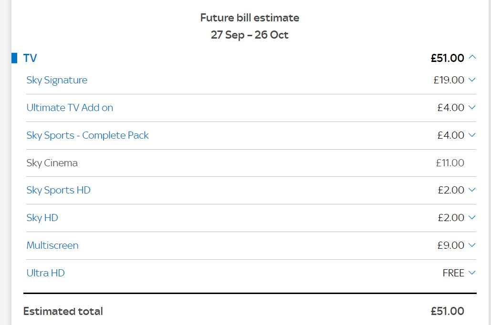Image resolution: width=491 pixels, height=325 pixels.
Task: Click the FREE label for Ultra HD
Action: click(453, 273)
